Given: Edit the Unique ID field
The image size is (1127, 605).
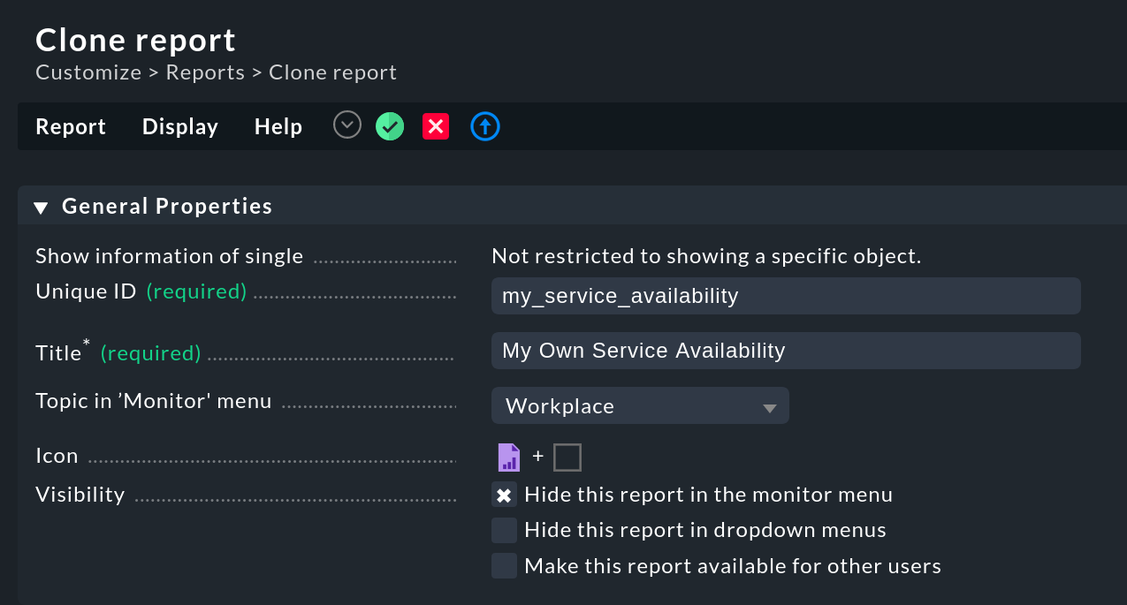Looking at the screenshot, I should click(786, 296).
